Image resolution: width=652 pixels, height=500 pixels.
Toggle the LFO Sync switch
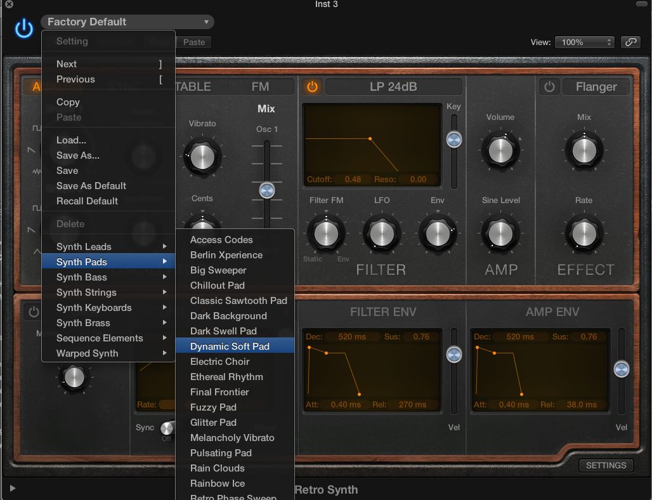(x=167, y=428)
